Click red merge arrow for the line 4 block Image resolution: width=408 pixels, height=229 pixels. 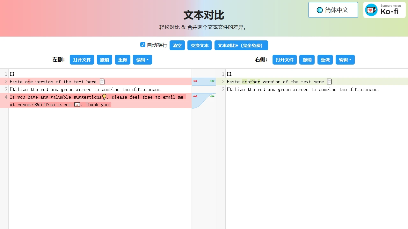click(195, 96)
